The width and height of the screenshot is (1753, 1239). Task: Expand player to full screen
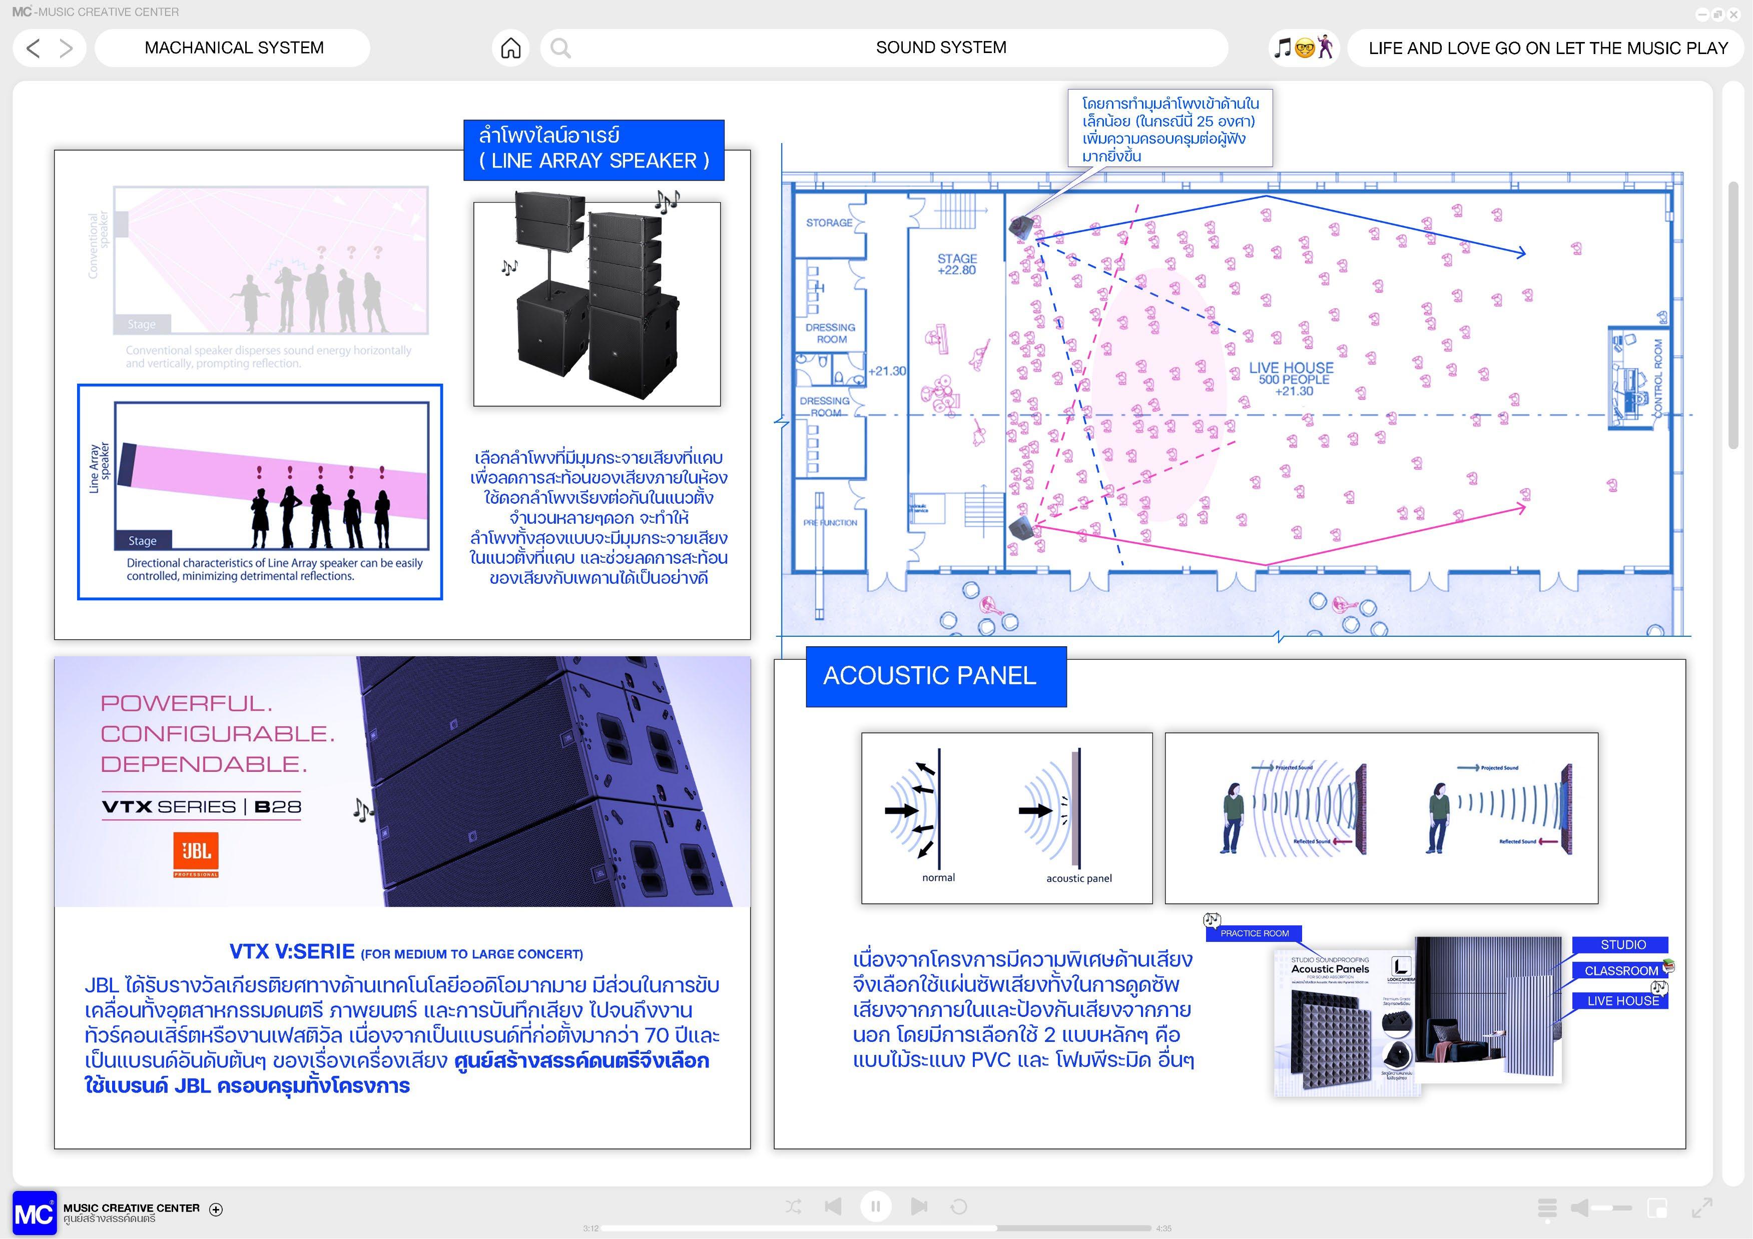point(1702,1207)
